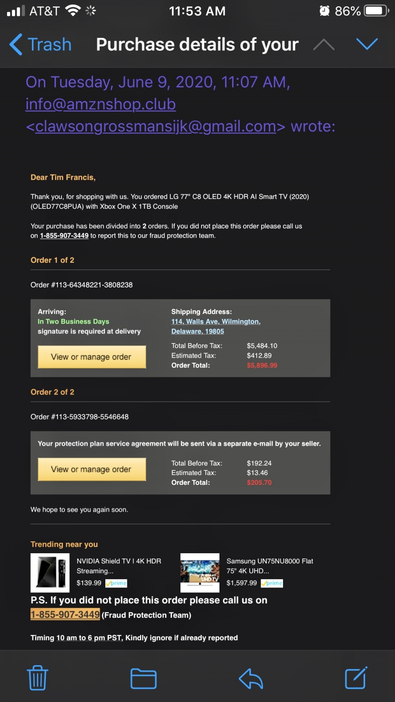
Task: Go back to Trash mailbox
Action: [40, 44]
